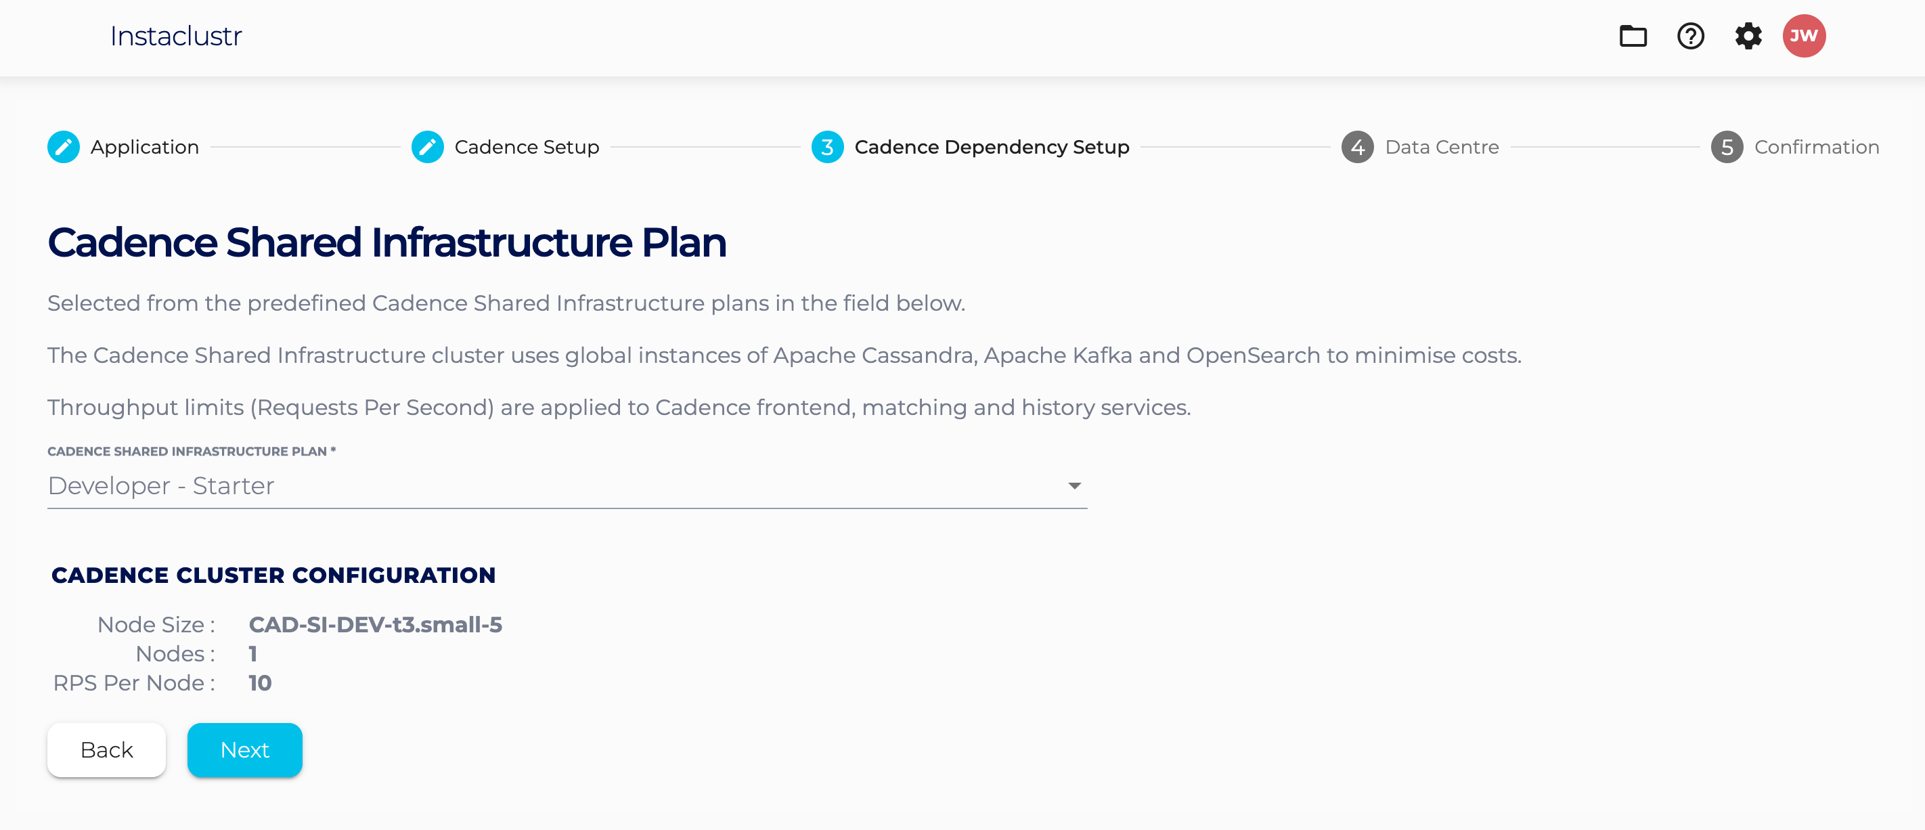Open the settings gear icon
This screenshot has height=830, width=1925.
tap(1748, 36)
